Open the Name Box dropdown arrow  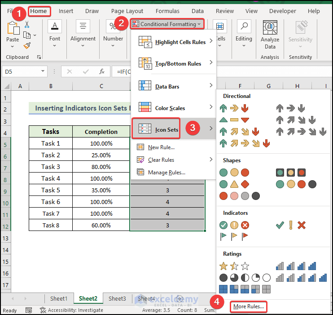[x=43, y=71]
